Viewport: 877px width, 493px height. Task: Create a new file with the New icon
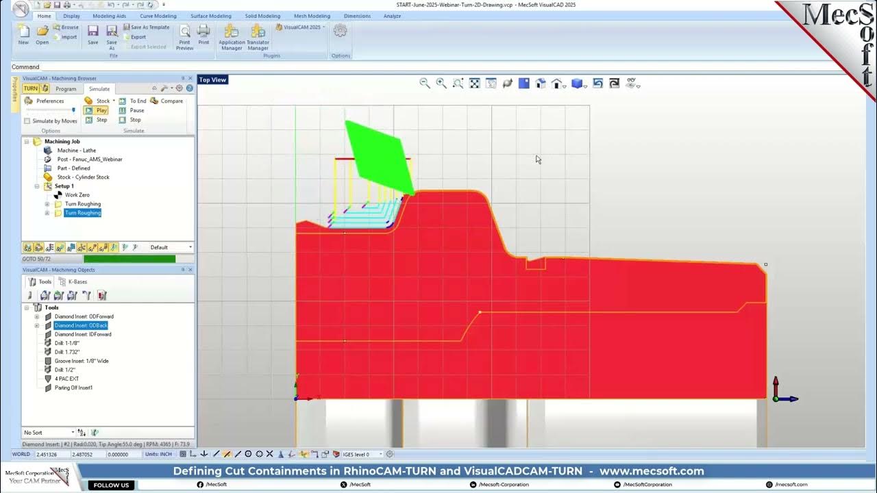[x=23, y=34]
